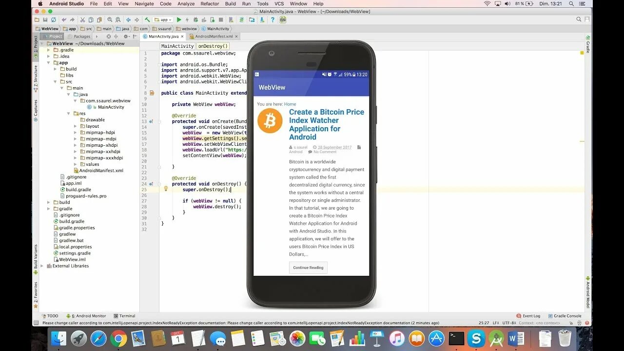Click the Home breadcrumb link on phone
The height and width of the screenshot is (351, 624).
click(290, 104)
